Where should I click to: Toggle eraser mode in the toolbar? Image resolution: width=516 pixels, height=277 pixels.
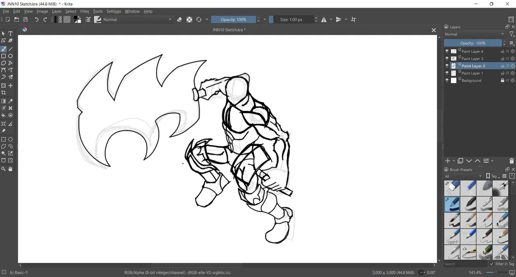click(x=179, y=19)
